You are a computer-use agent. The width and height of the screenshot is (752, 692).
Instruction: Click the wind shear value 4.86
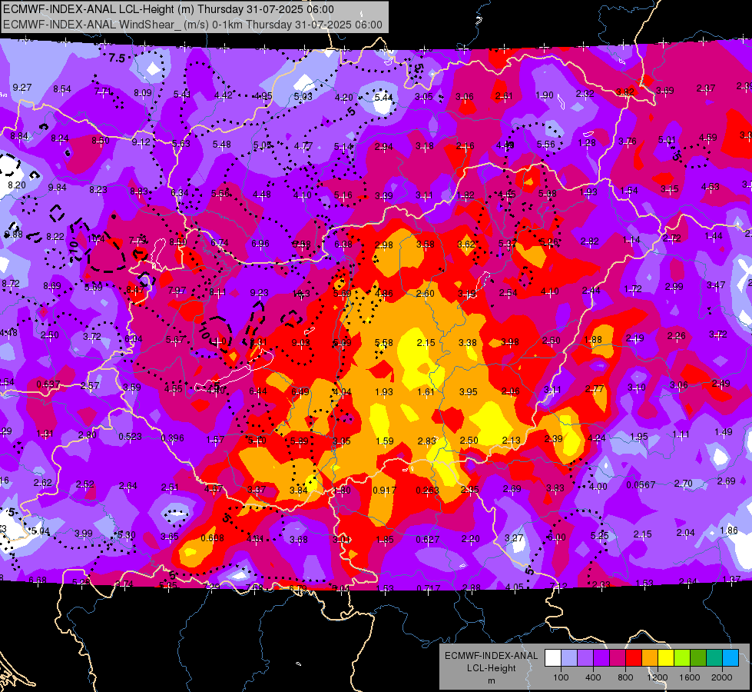[383, 294]
